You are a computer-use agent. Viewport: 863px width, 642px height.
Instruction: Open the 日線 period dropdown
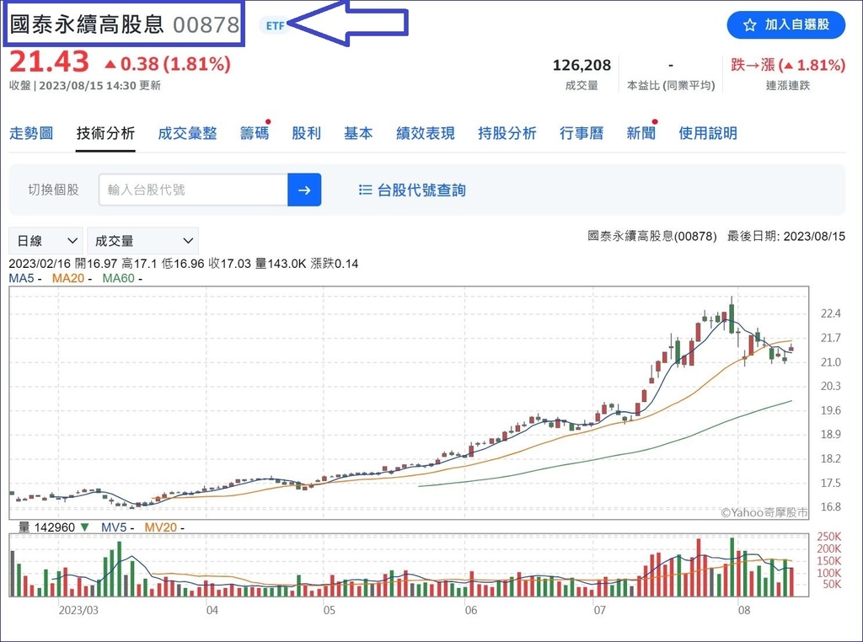46,241
